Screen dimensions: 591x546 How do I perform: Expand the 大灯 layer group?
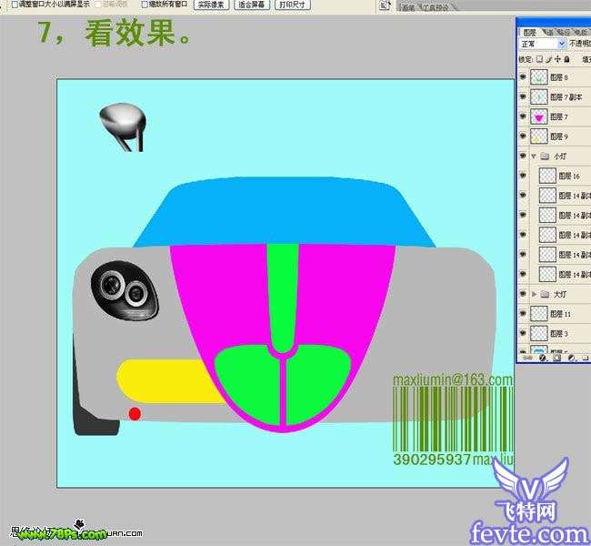click(534, 294)
